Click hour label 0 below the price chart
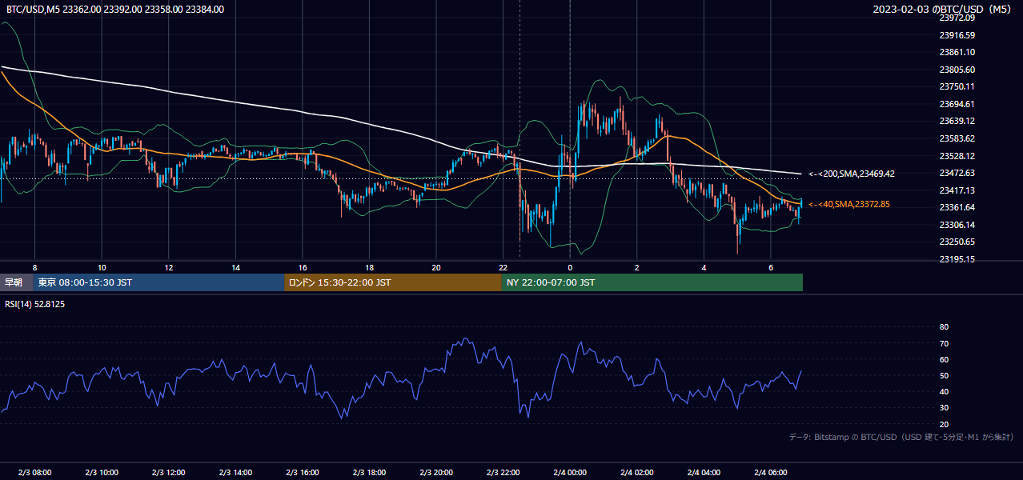Image resolution: width=1023 pixels, height=480 pixels. click(x=570, y=267)
